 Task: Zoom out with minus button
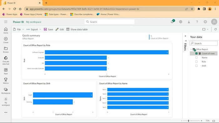(x=181, y=121)
